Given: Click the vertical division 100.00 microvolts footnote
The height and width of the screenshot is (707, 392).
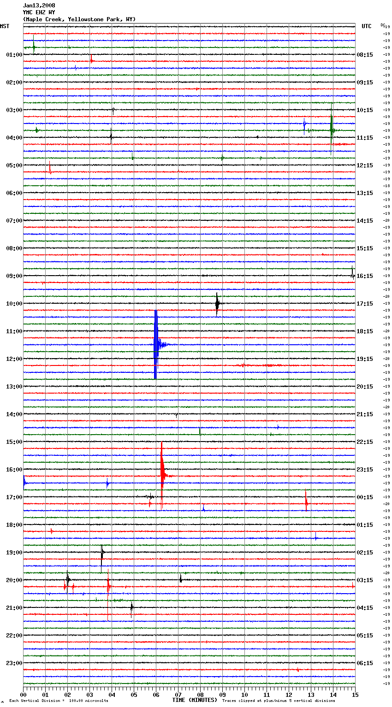Looking at the screenshot, I should coord(59,701).
